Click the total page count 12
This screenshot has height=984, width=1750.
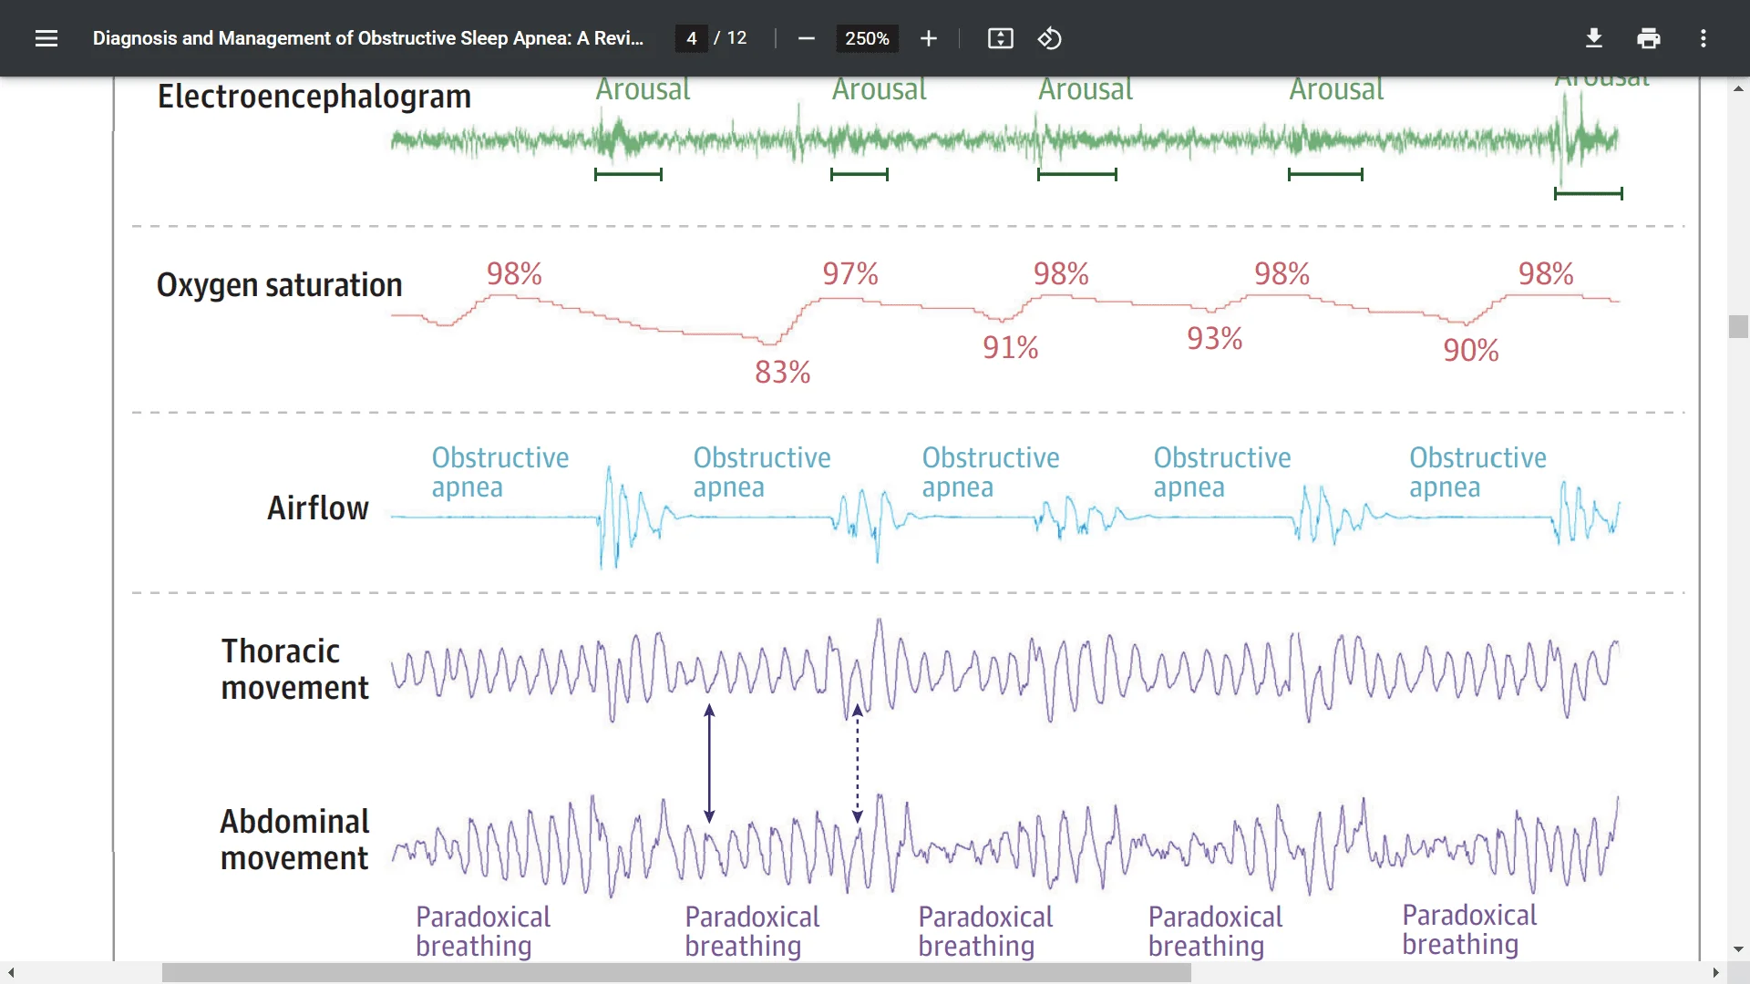(736, 38)
